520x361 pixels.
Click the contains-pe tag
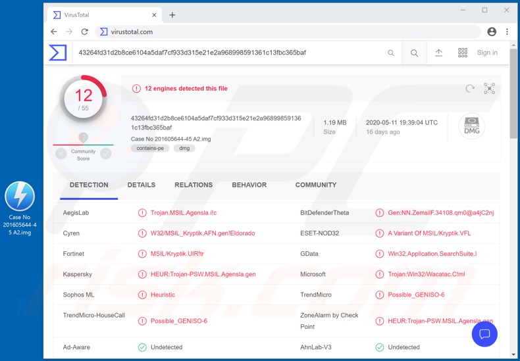click(150, 149)
